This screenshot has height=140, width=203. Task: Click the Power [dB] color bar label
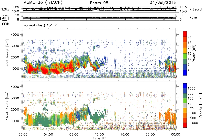click(x=194, y=53)
